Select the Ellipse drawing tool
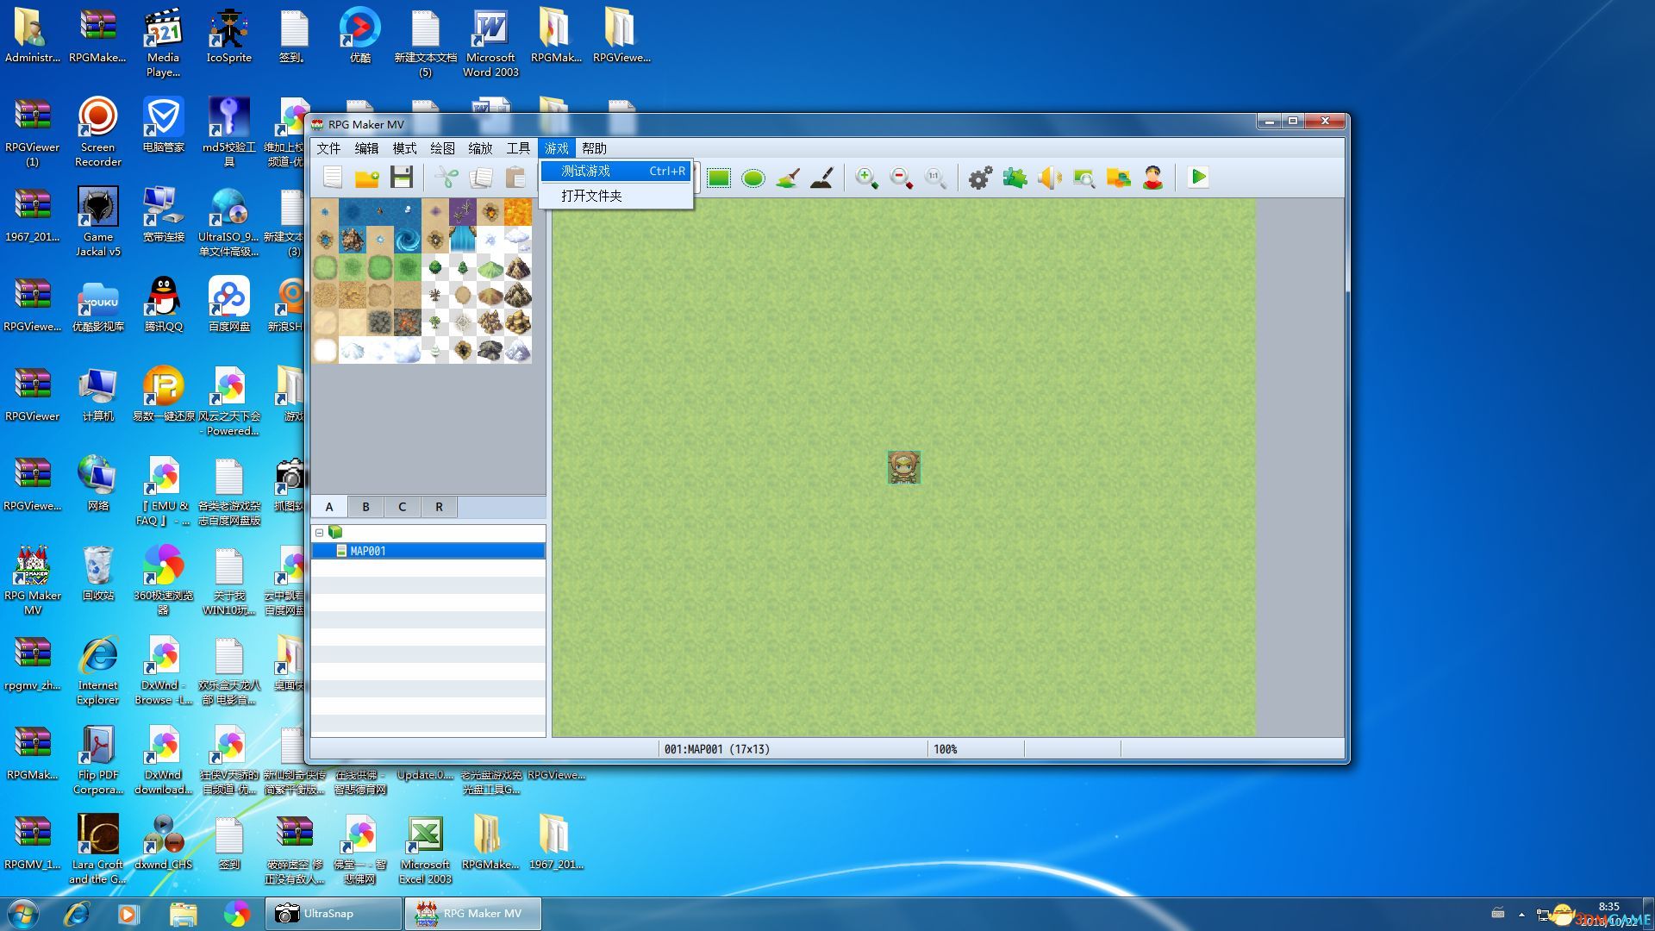 click(x=753, y=178)
